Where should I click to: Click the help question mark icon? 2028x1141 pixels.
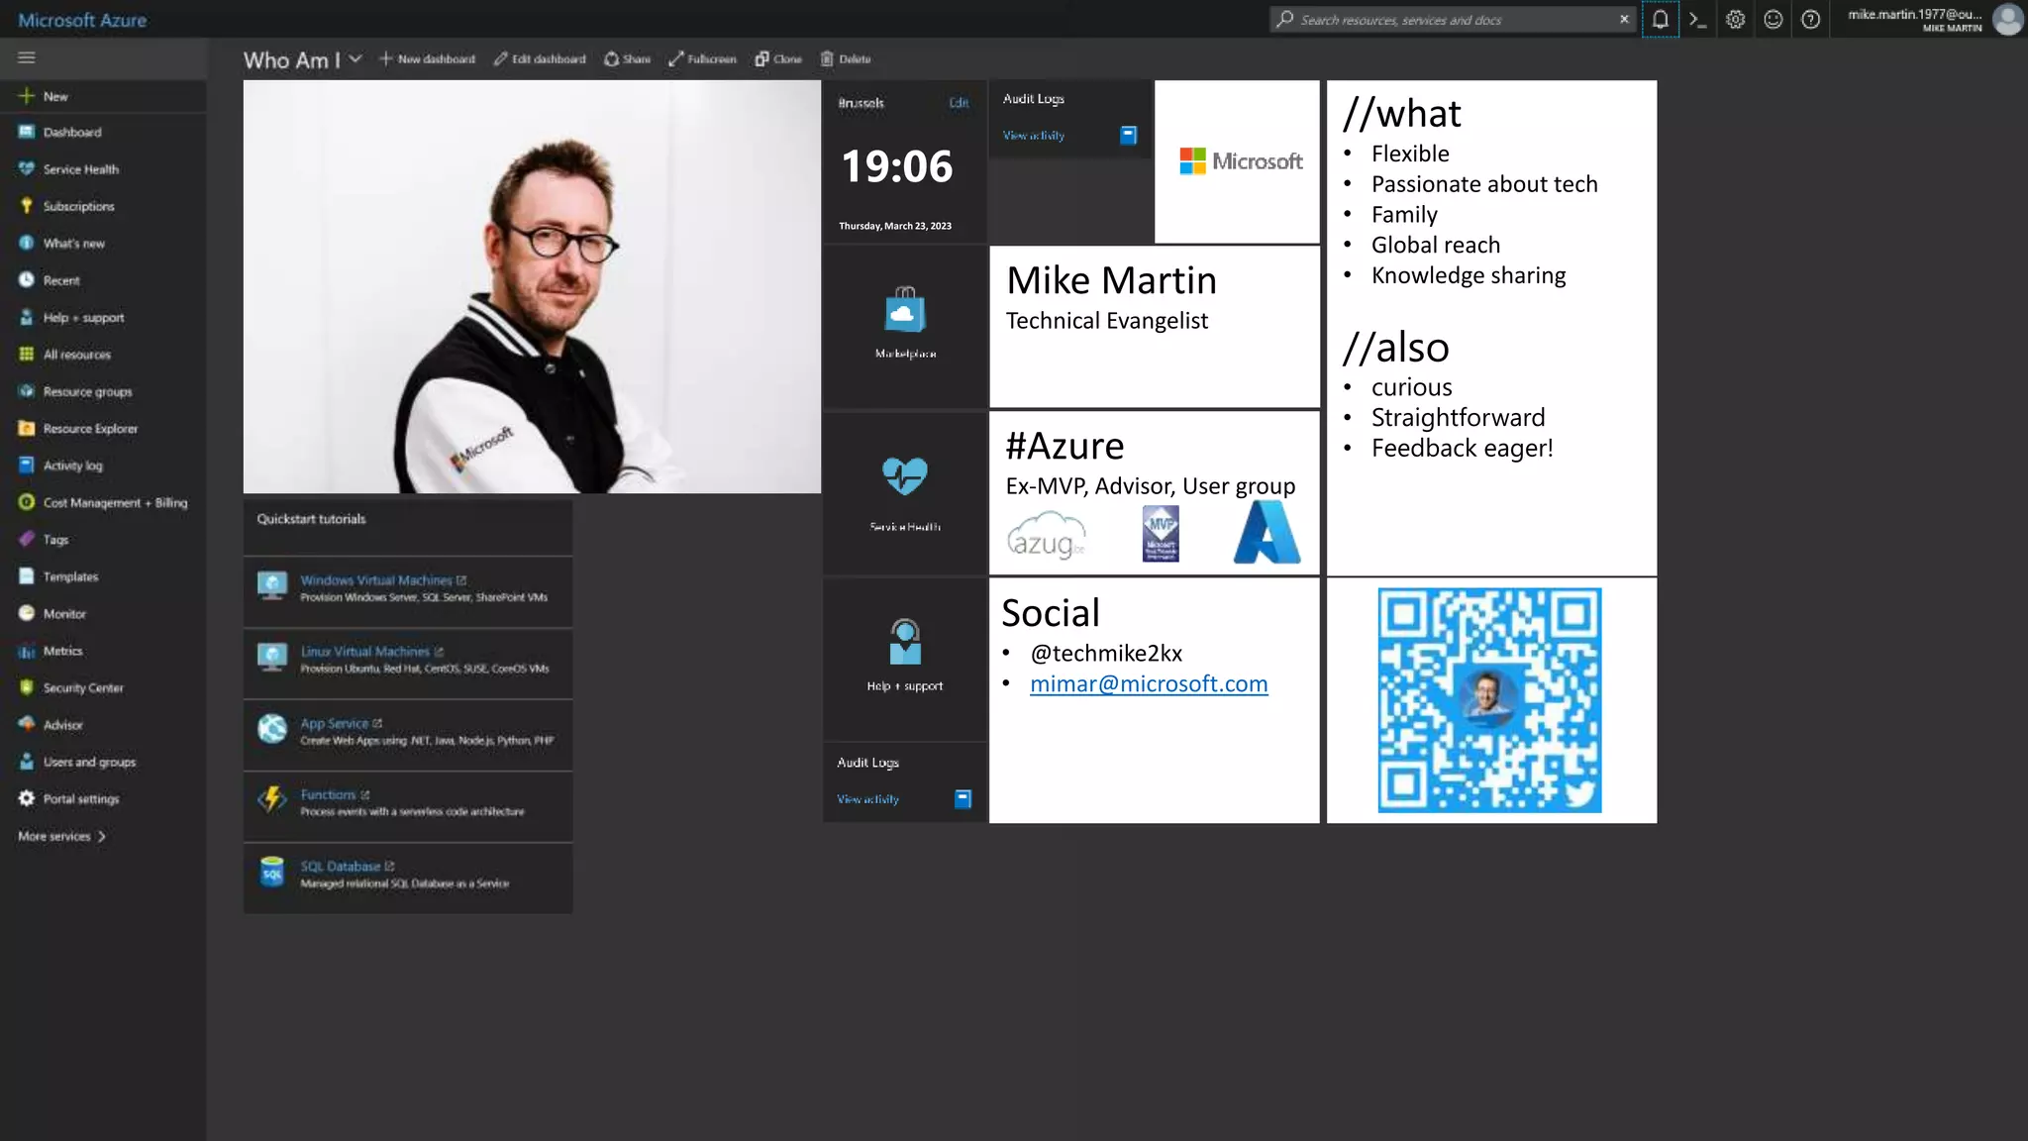(1810, 19)
